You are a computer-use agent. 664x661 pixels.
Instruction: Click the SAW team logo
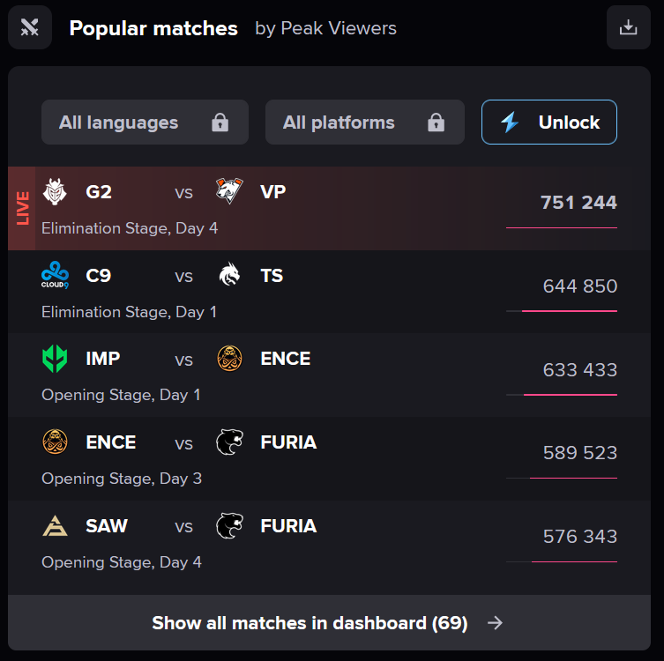pos(55,526)
